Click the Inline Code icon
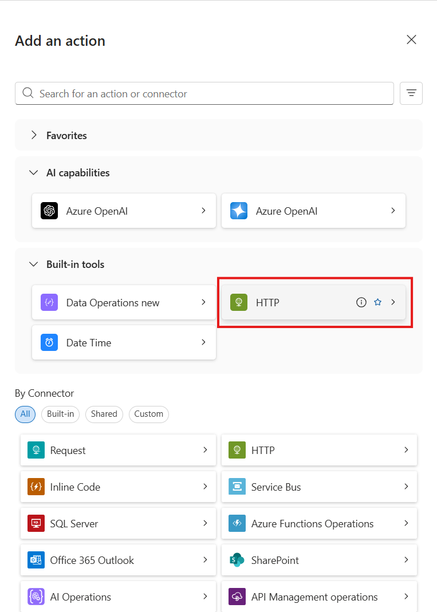437x612 pixels. point(36,487)
